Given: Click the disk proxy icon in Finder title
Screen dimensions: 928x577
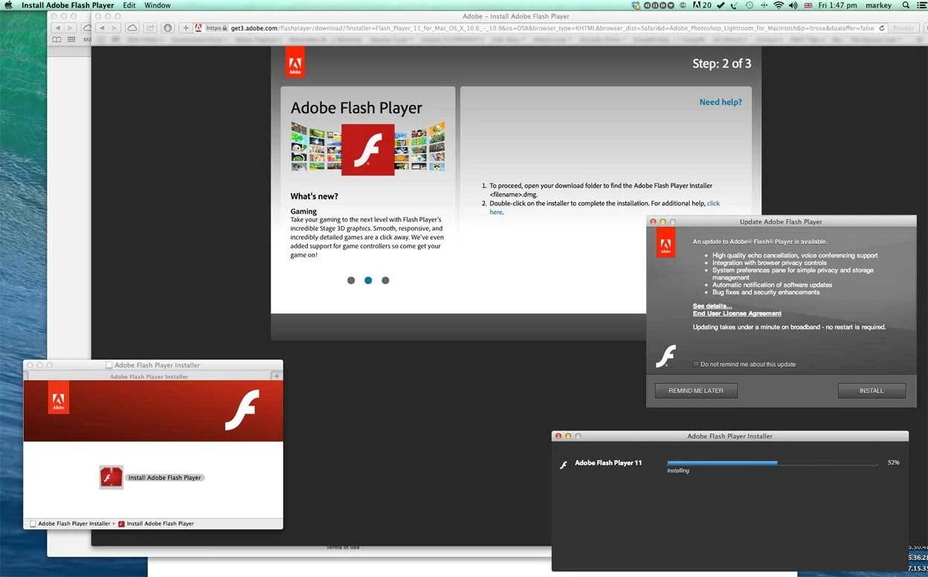Looking at the screenshot, I should pos(109,365).
